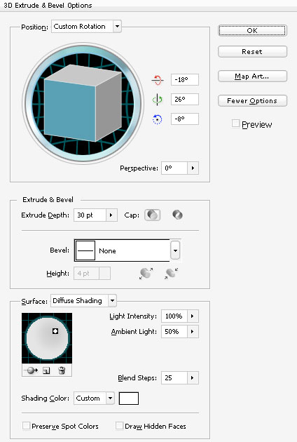The image size is (297, 442).
Task: Select Bevel Extent Out icon
Action: (x=146, y=274)
